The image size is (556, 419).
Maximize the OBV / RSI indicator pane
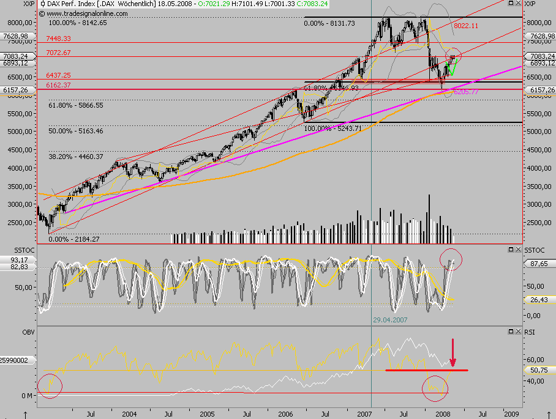511,331
